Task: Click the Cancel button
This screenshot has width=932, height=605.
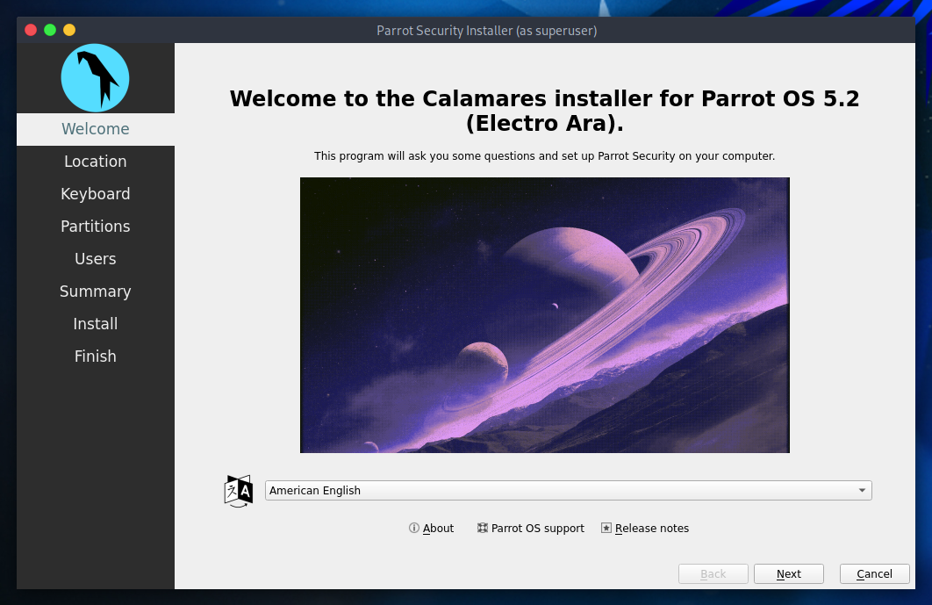Action: 874,573
